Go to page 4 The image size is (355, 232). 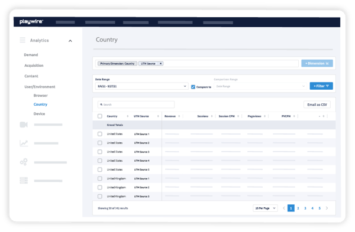312,208
